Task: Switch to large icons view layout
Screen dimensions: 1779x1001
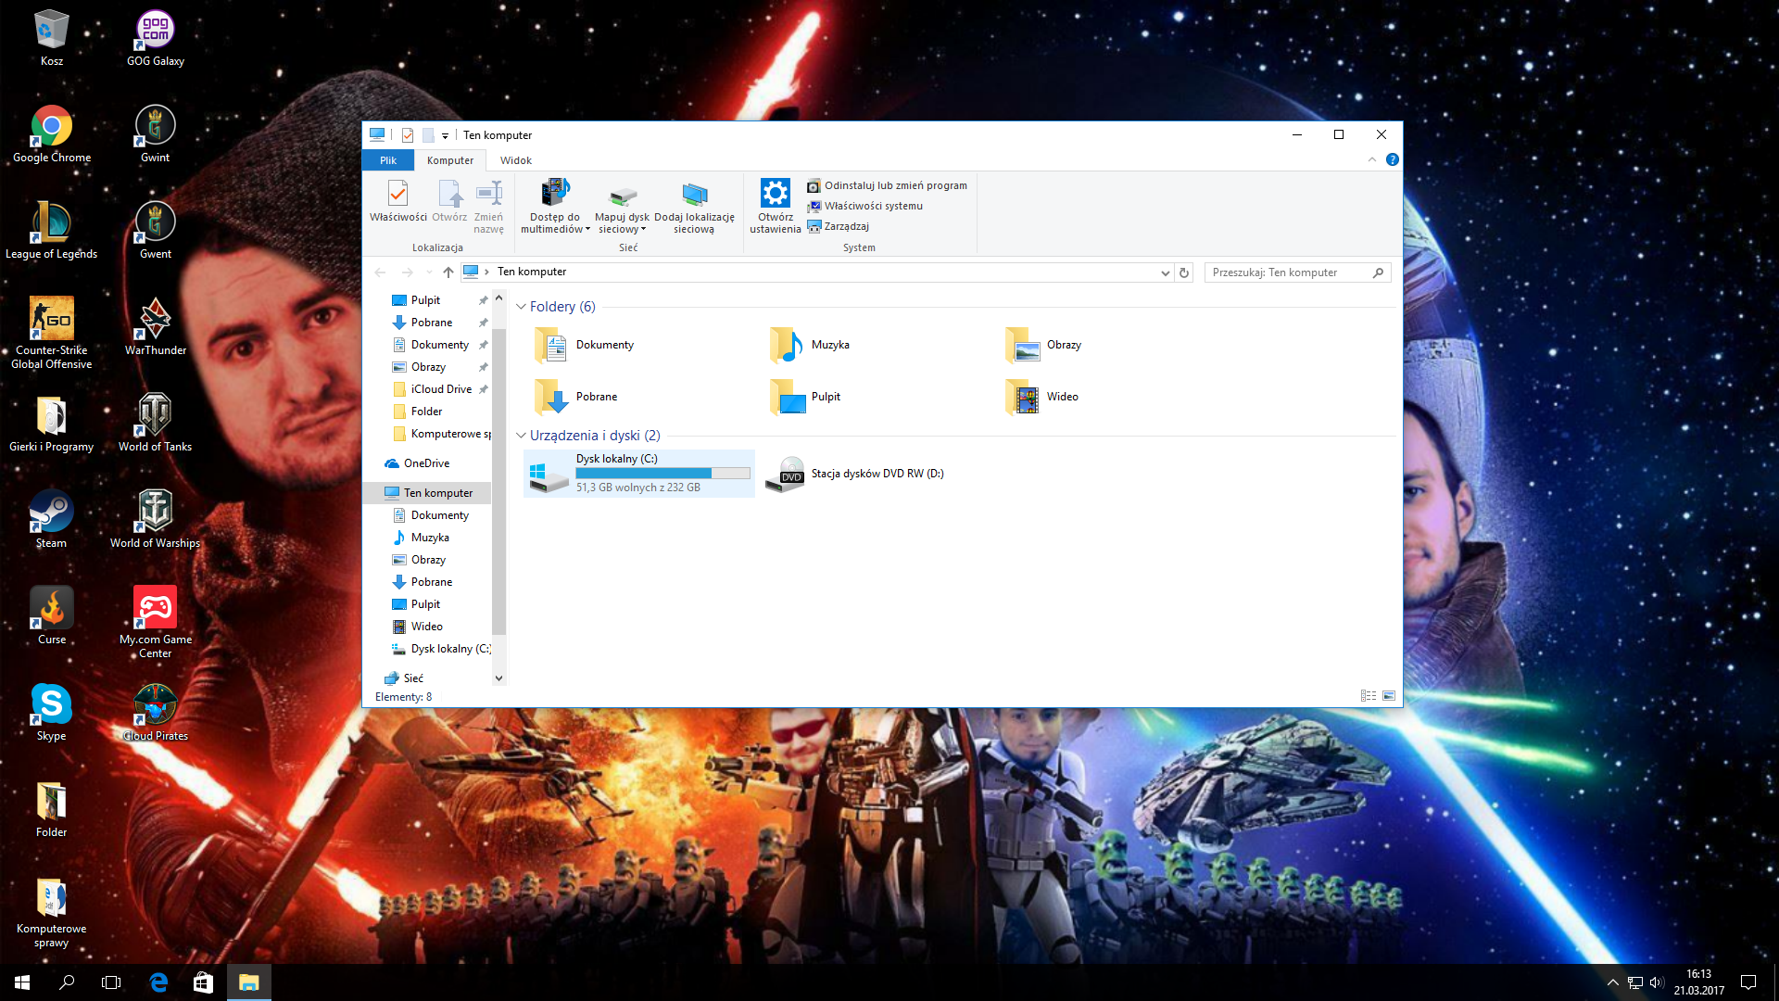Action: pyautogui.click(x=1388, y=696)
